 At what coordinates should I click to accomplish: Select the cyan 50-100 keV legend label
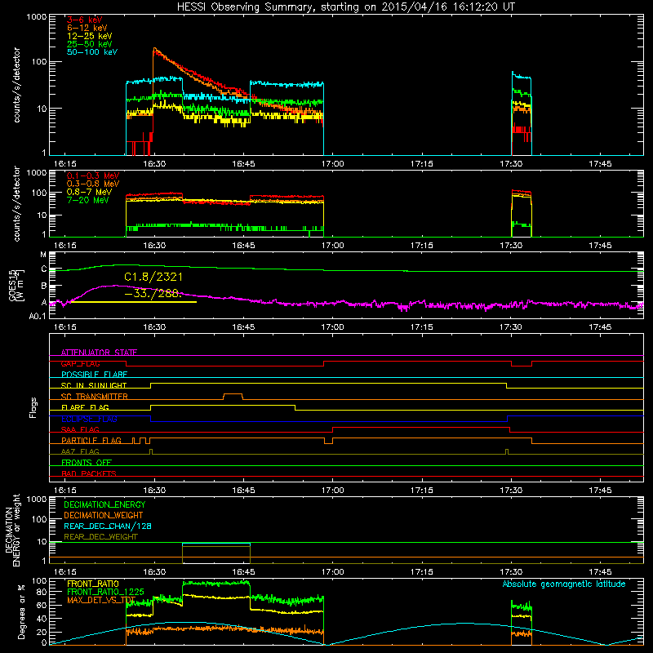pyautogui.click(x=92, y=52)
